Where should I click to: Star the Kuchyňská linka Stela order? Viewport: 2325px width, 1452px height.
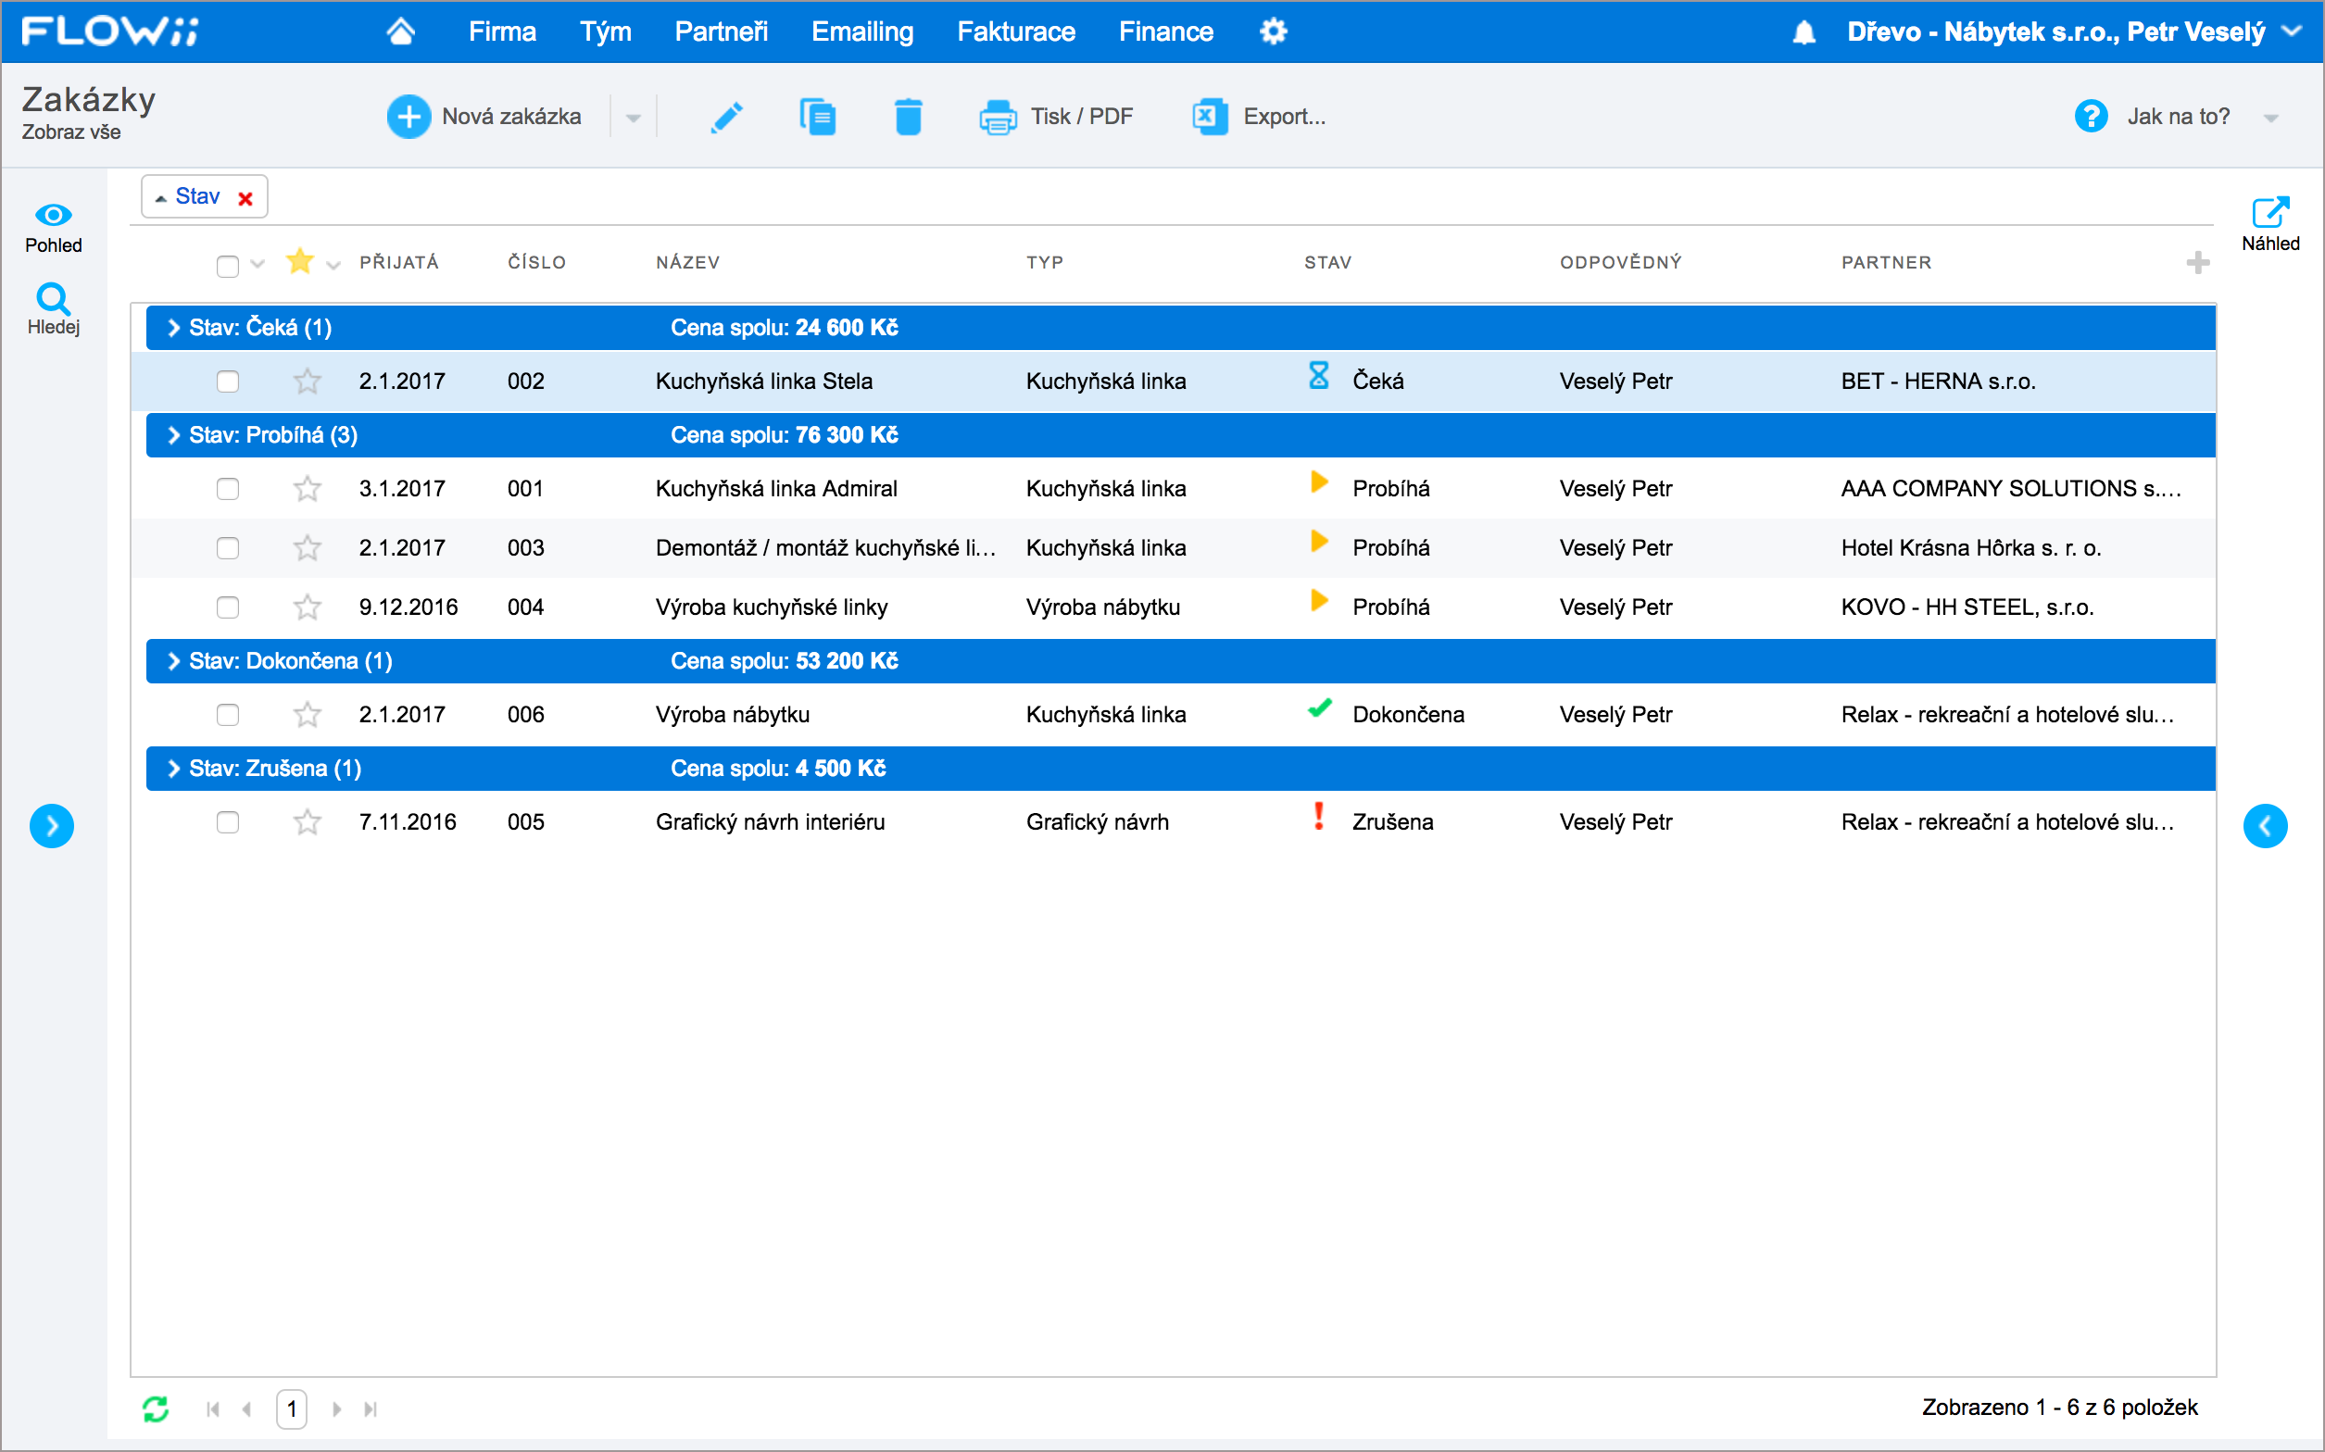[x=307, y=382]
